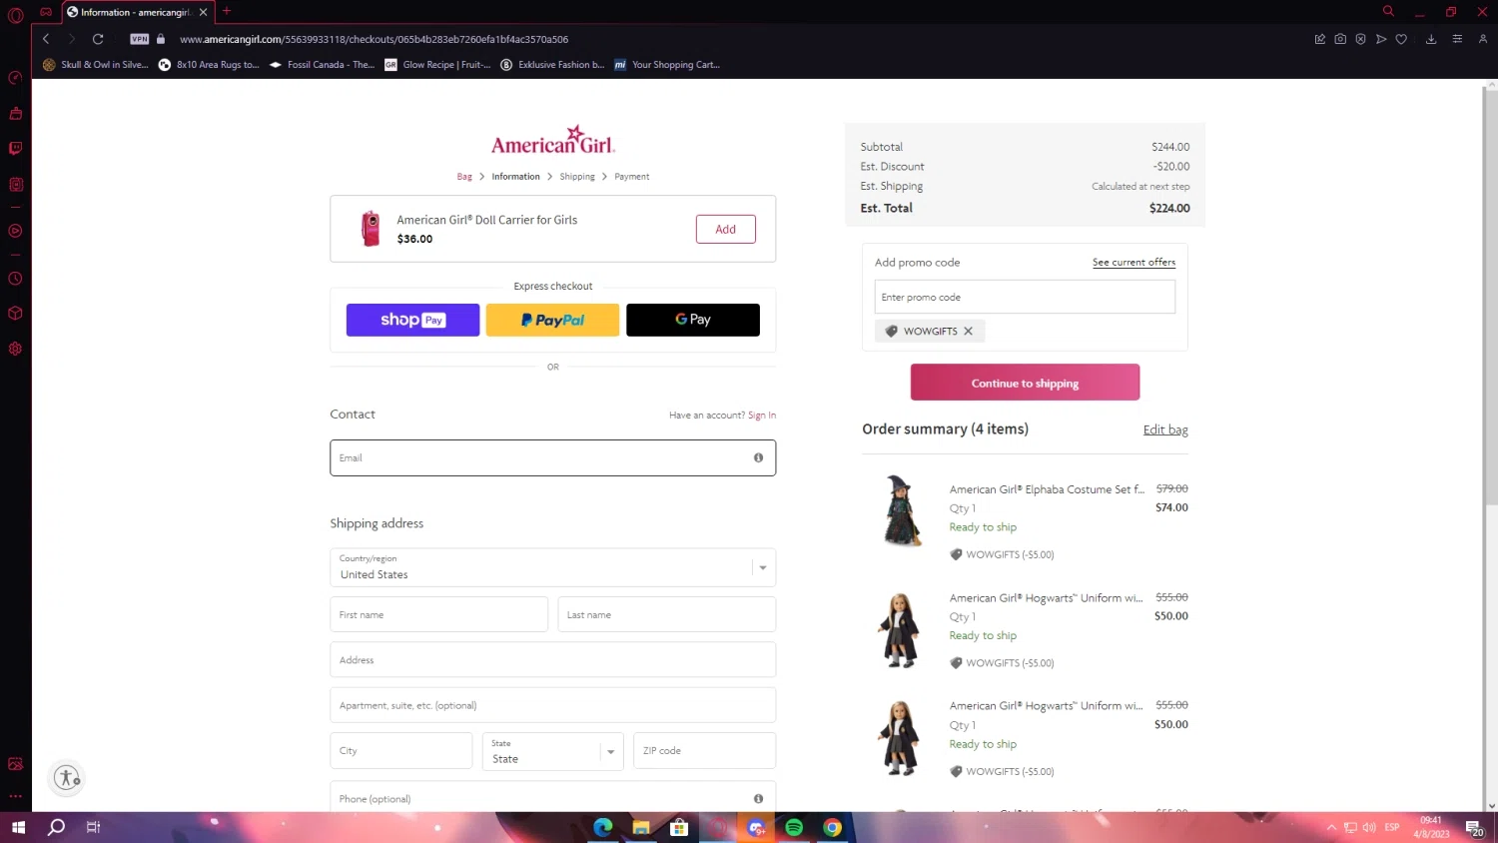
Task: Open the tab search magnifier icon
Action: 1388,11
